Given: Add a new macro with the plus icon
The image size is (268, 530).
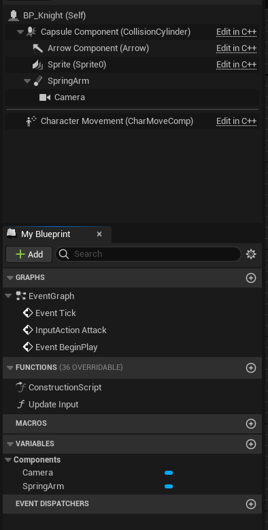Looking at the screenshot, I should pyautogui.click(x=251, y=424).
